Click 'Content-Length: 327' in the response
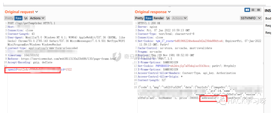The height and width of the screenshot is (113, 275). [x=151, y=80]
